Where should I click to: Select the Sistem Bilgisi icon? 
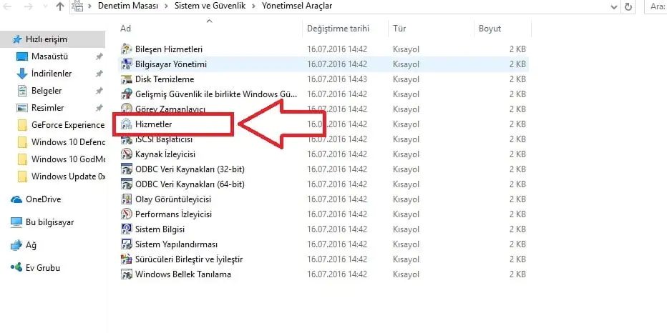click(x=127, y=229)
